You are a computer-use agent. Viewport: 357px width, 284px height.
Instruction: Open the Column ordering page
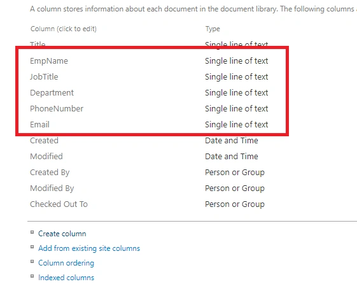pyautogui.click(x=66, y=263)
